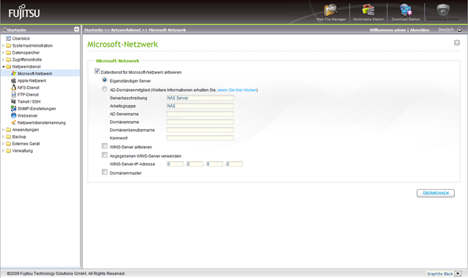This screenshot has height=278, width=468.
Task: Click the Apple-Netzwerk apple icon
Action: (14, 80)
